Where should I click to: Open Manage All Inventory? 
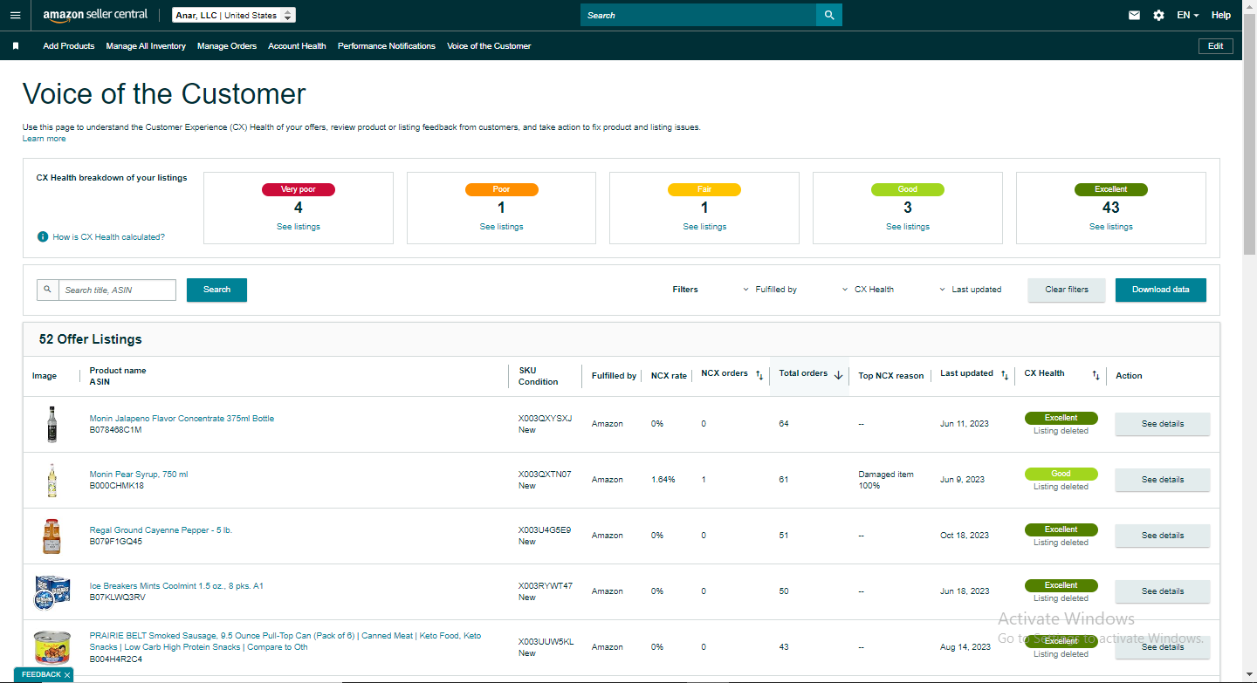click(146, 46)
